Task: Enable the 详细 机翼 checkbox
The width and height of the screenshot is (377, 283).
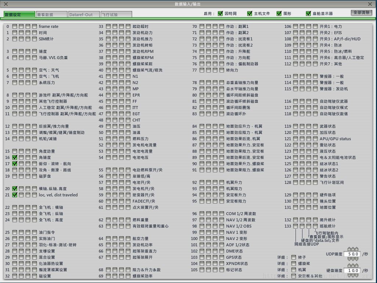Action: [294, 270]
